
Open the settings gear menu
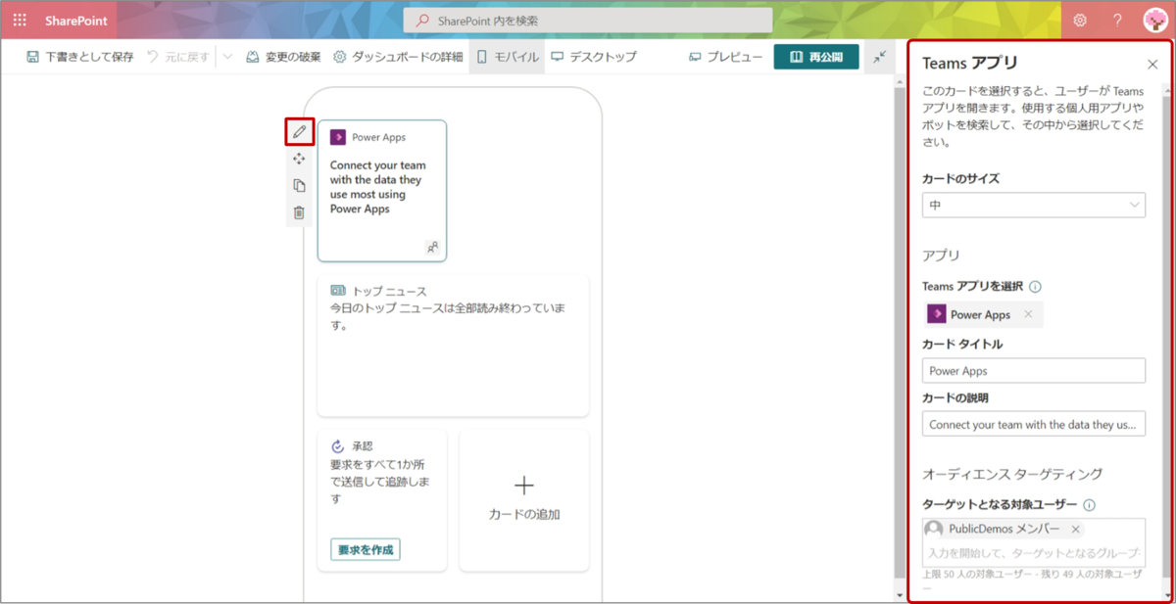[1079, 20]
